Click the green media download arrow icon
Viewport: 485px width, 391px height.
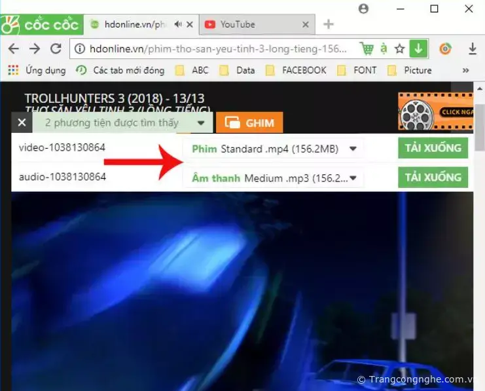pyautogui.click(x=418, y=49)
